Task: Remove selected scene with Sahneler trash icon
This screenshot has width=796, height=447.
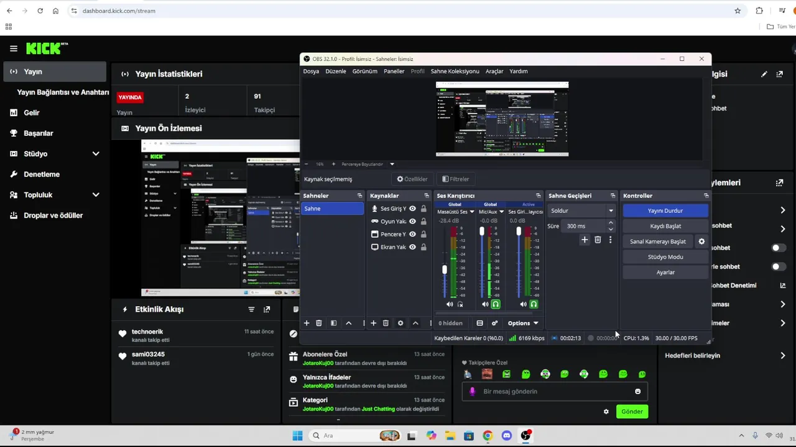Action: click(x=319, y=323)
